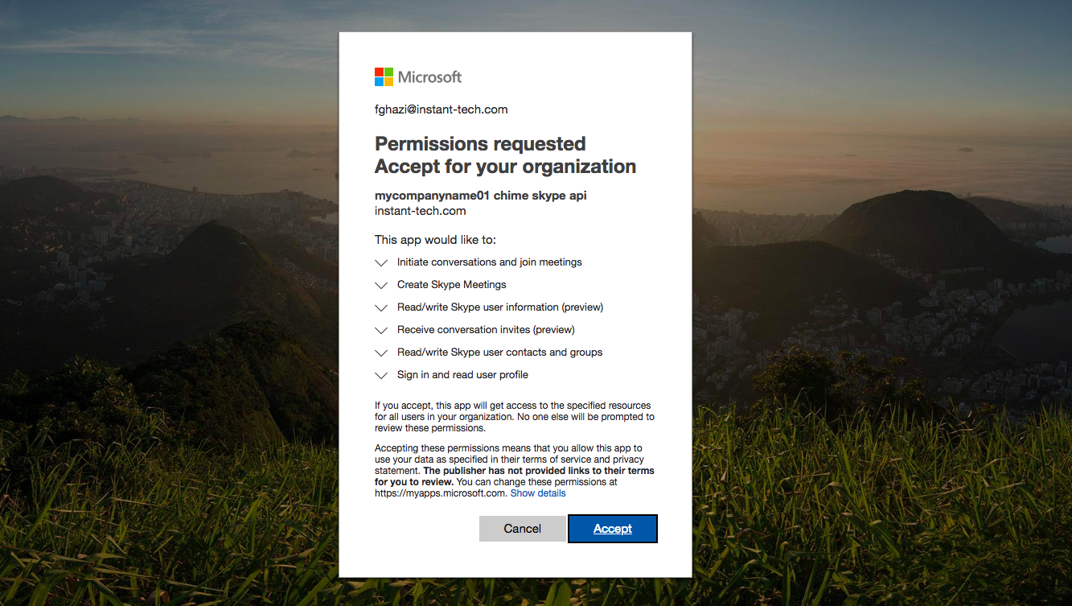The width and height of the screenshot is (1072, 606).
Task: Expand chevron beside Create Skype Meetings
Action: (x=381, y=285)
